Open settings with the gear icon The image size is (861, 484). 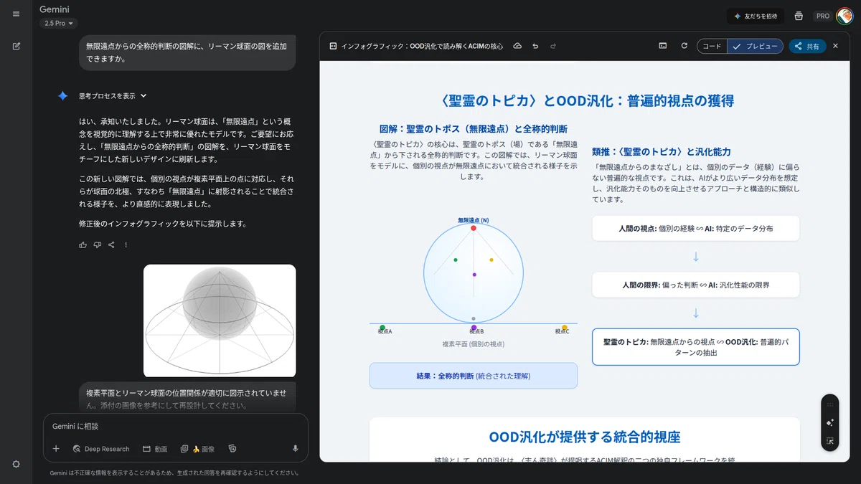16,464
